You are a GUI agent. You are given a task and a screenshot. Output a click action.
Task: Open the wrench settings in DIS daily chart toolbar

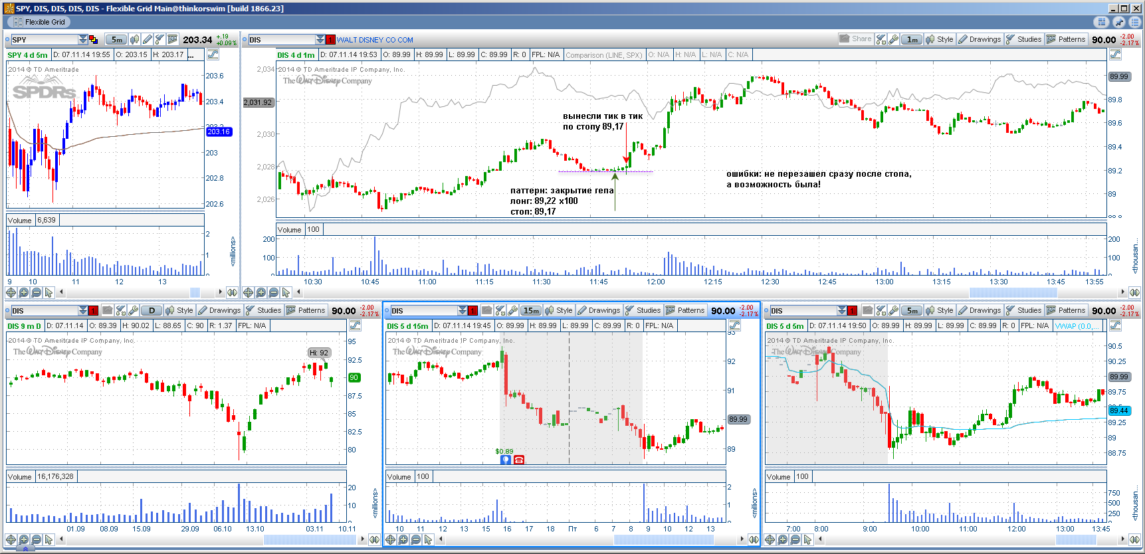(134, 310)
